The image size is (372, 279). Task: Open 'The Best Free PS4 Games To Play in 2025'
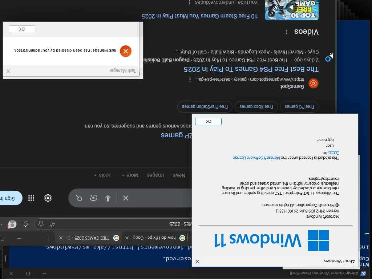[x=251, y=69]
